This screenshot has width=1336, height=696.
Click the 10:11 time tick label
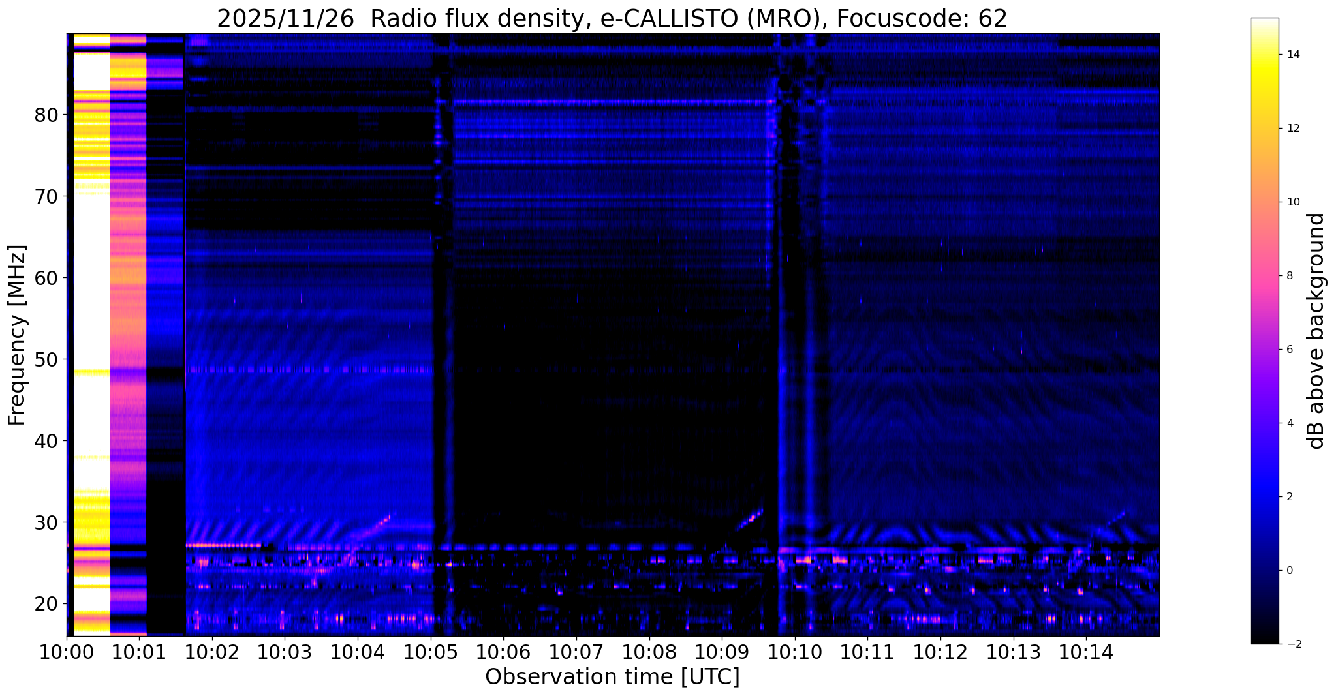[867, 652]
